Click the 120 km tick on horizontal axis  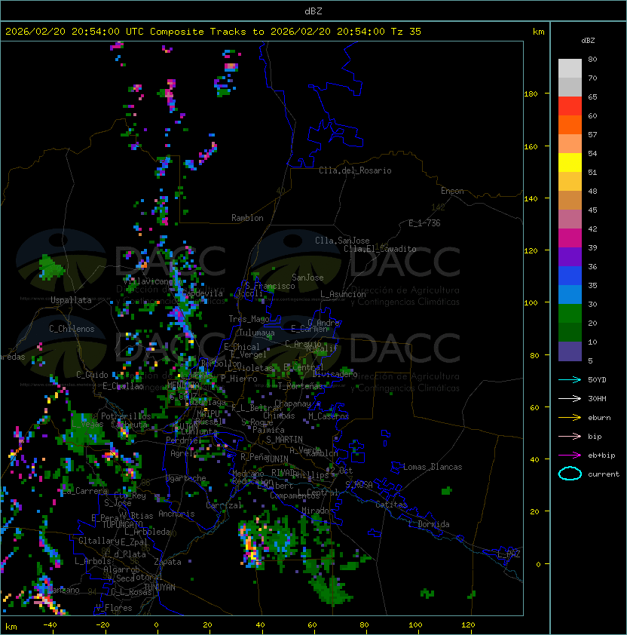(468, 625)
